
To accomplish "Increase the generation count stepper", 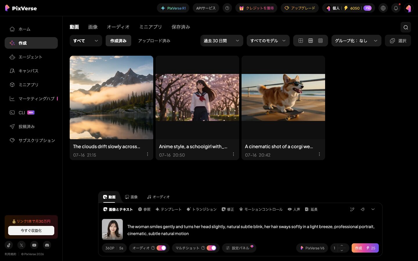I will [x=342, y=246].
